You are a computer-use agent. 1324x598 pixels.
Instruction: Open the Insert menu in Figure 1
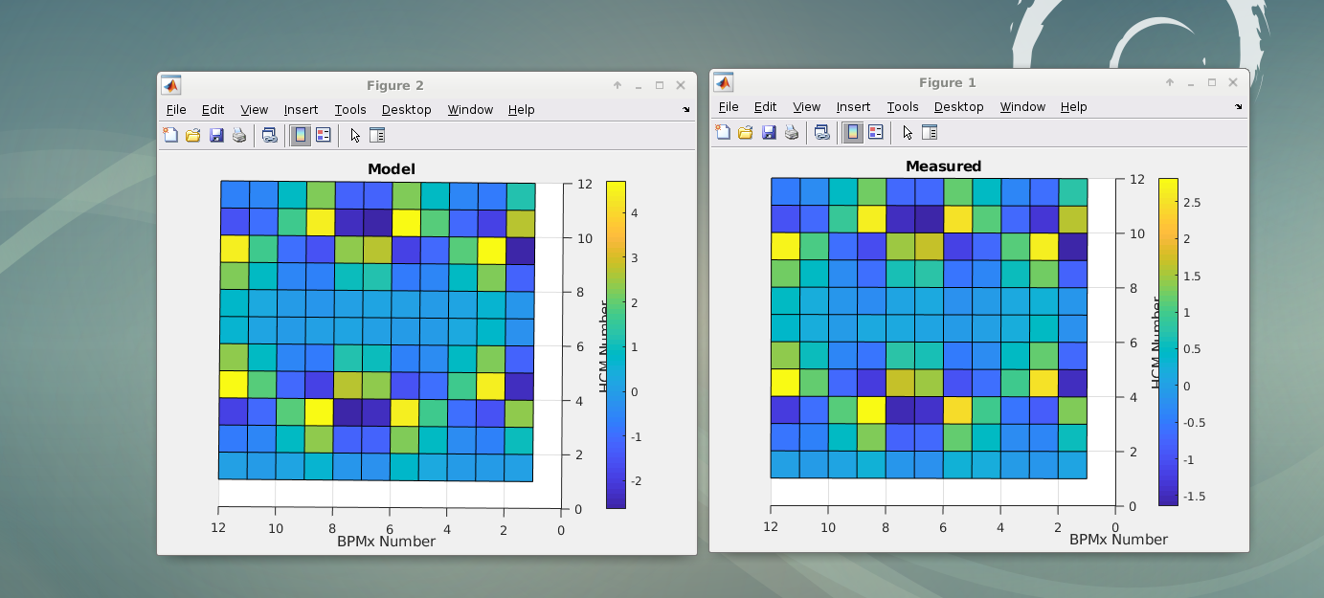853,107
